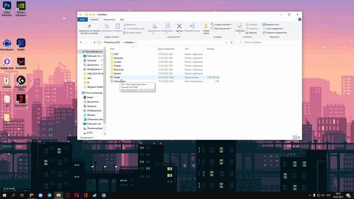Viewport: 354px width, 199px height.
Task: Click Installator segment in the address breadcrumb
Action: (129, 42)
